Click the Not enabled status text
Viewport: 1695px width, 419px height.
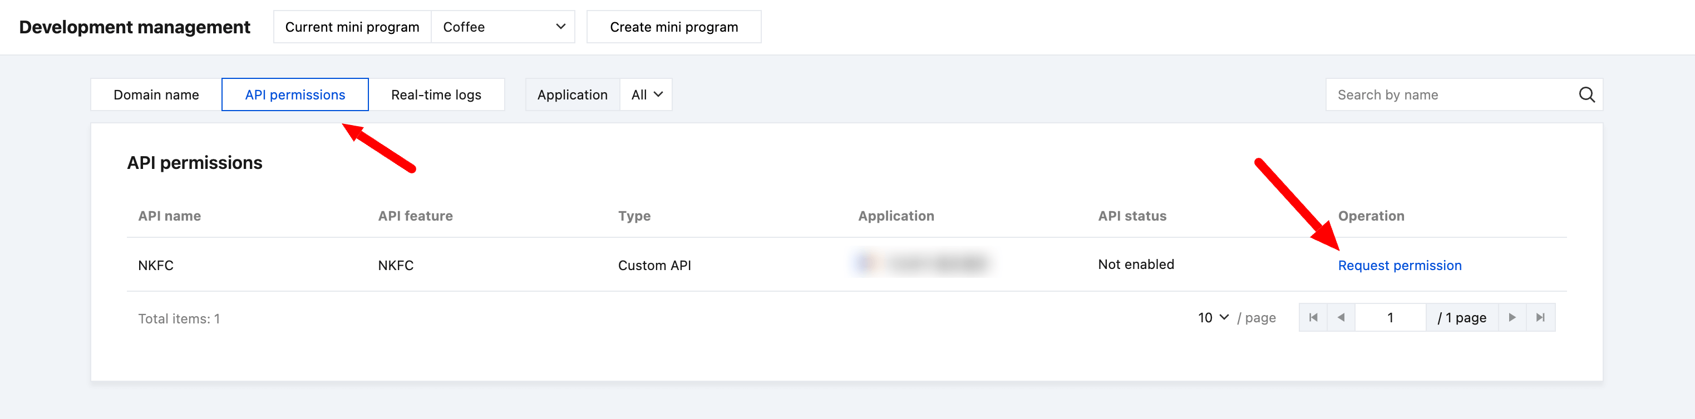click(x=1136, y=265)
